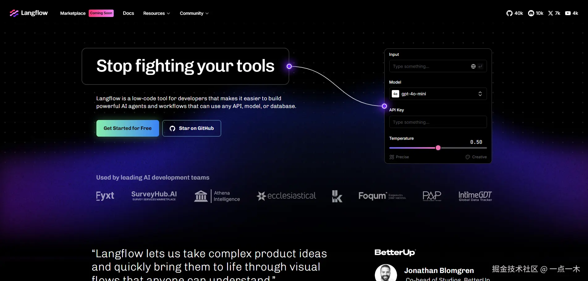Image resolution: width=588 pixels, height=281 pixels.
Task: Open the X 7k followers link
Action: (x=554, y=13)
